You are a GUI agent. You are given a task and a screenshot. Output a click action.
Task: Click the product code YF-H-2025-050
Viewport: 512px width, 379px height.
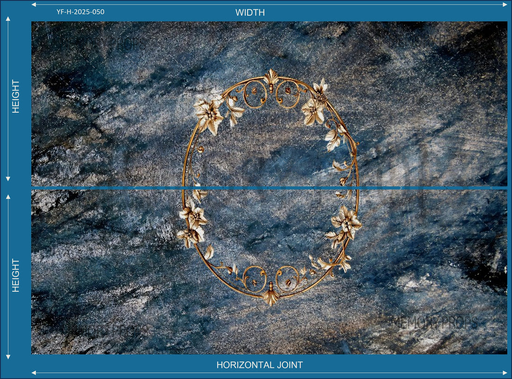[81, 12]
